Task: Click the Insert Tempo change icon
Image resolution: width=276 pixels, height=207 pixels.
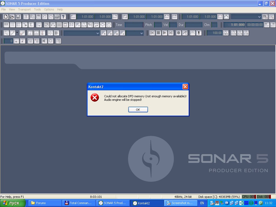Action: (x=226, y=33)
